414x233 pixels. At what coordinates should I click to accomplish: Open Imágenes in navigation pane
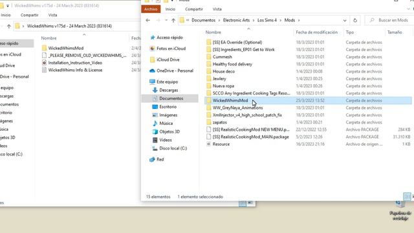point(168,115)
